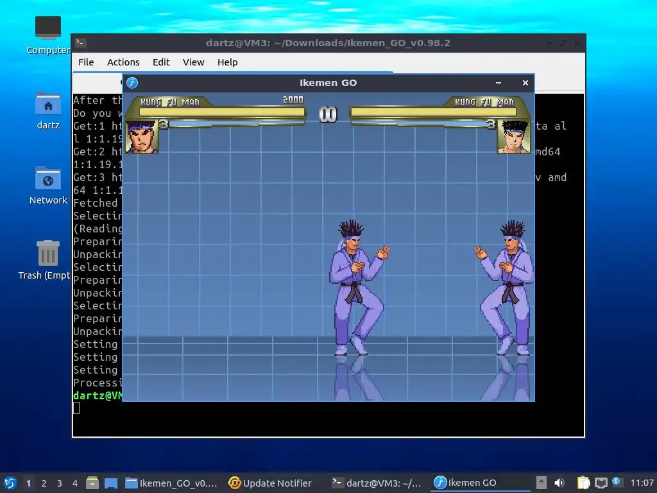This screenshot has width=657, height=493.
Task: Minimize the Ikemen GO window
Action: point(498,83)
